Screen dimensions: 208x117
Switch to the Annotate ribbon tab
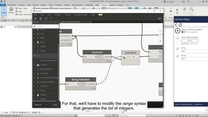pos(58,5)
